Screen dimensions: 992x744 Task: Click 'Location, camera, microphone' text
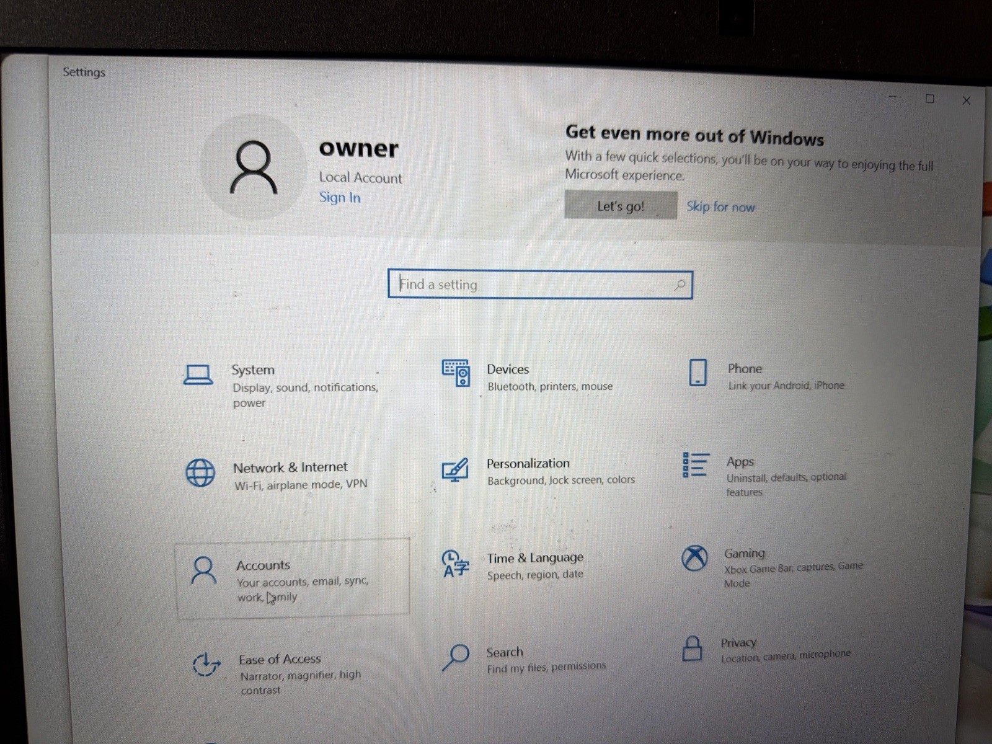pyautogui.click(x=786, y=656)
